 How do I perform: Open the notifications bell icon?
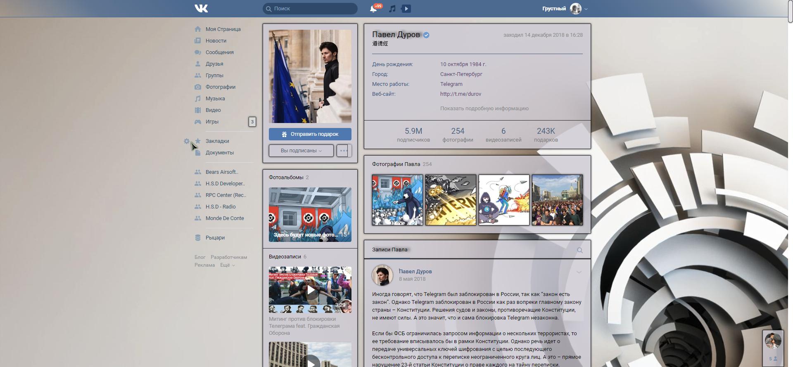373,9
